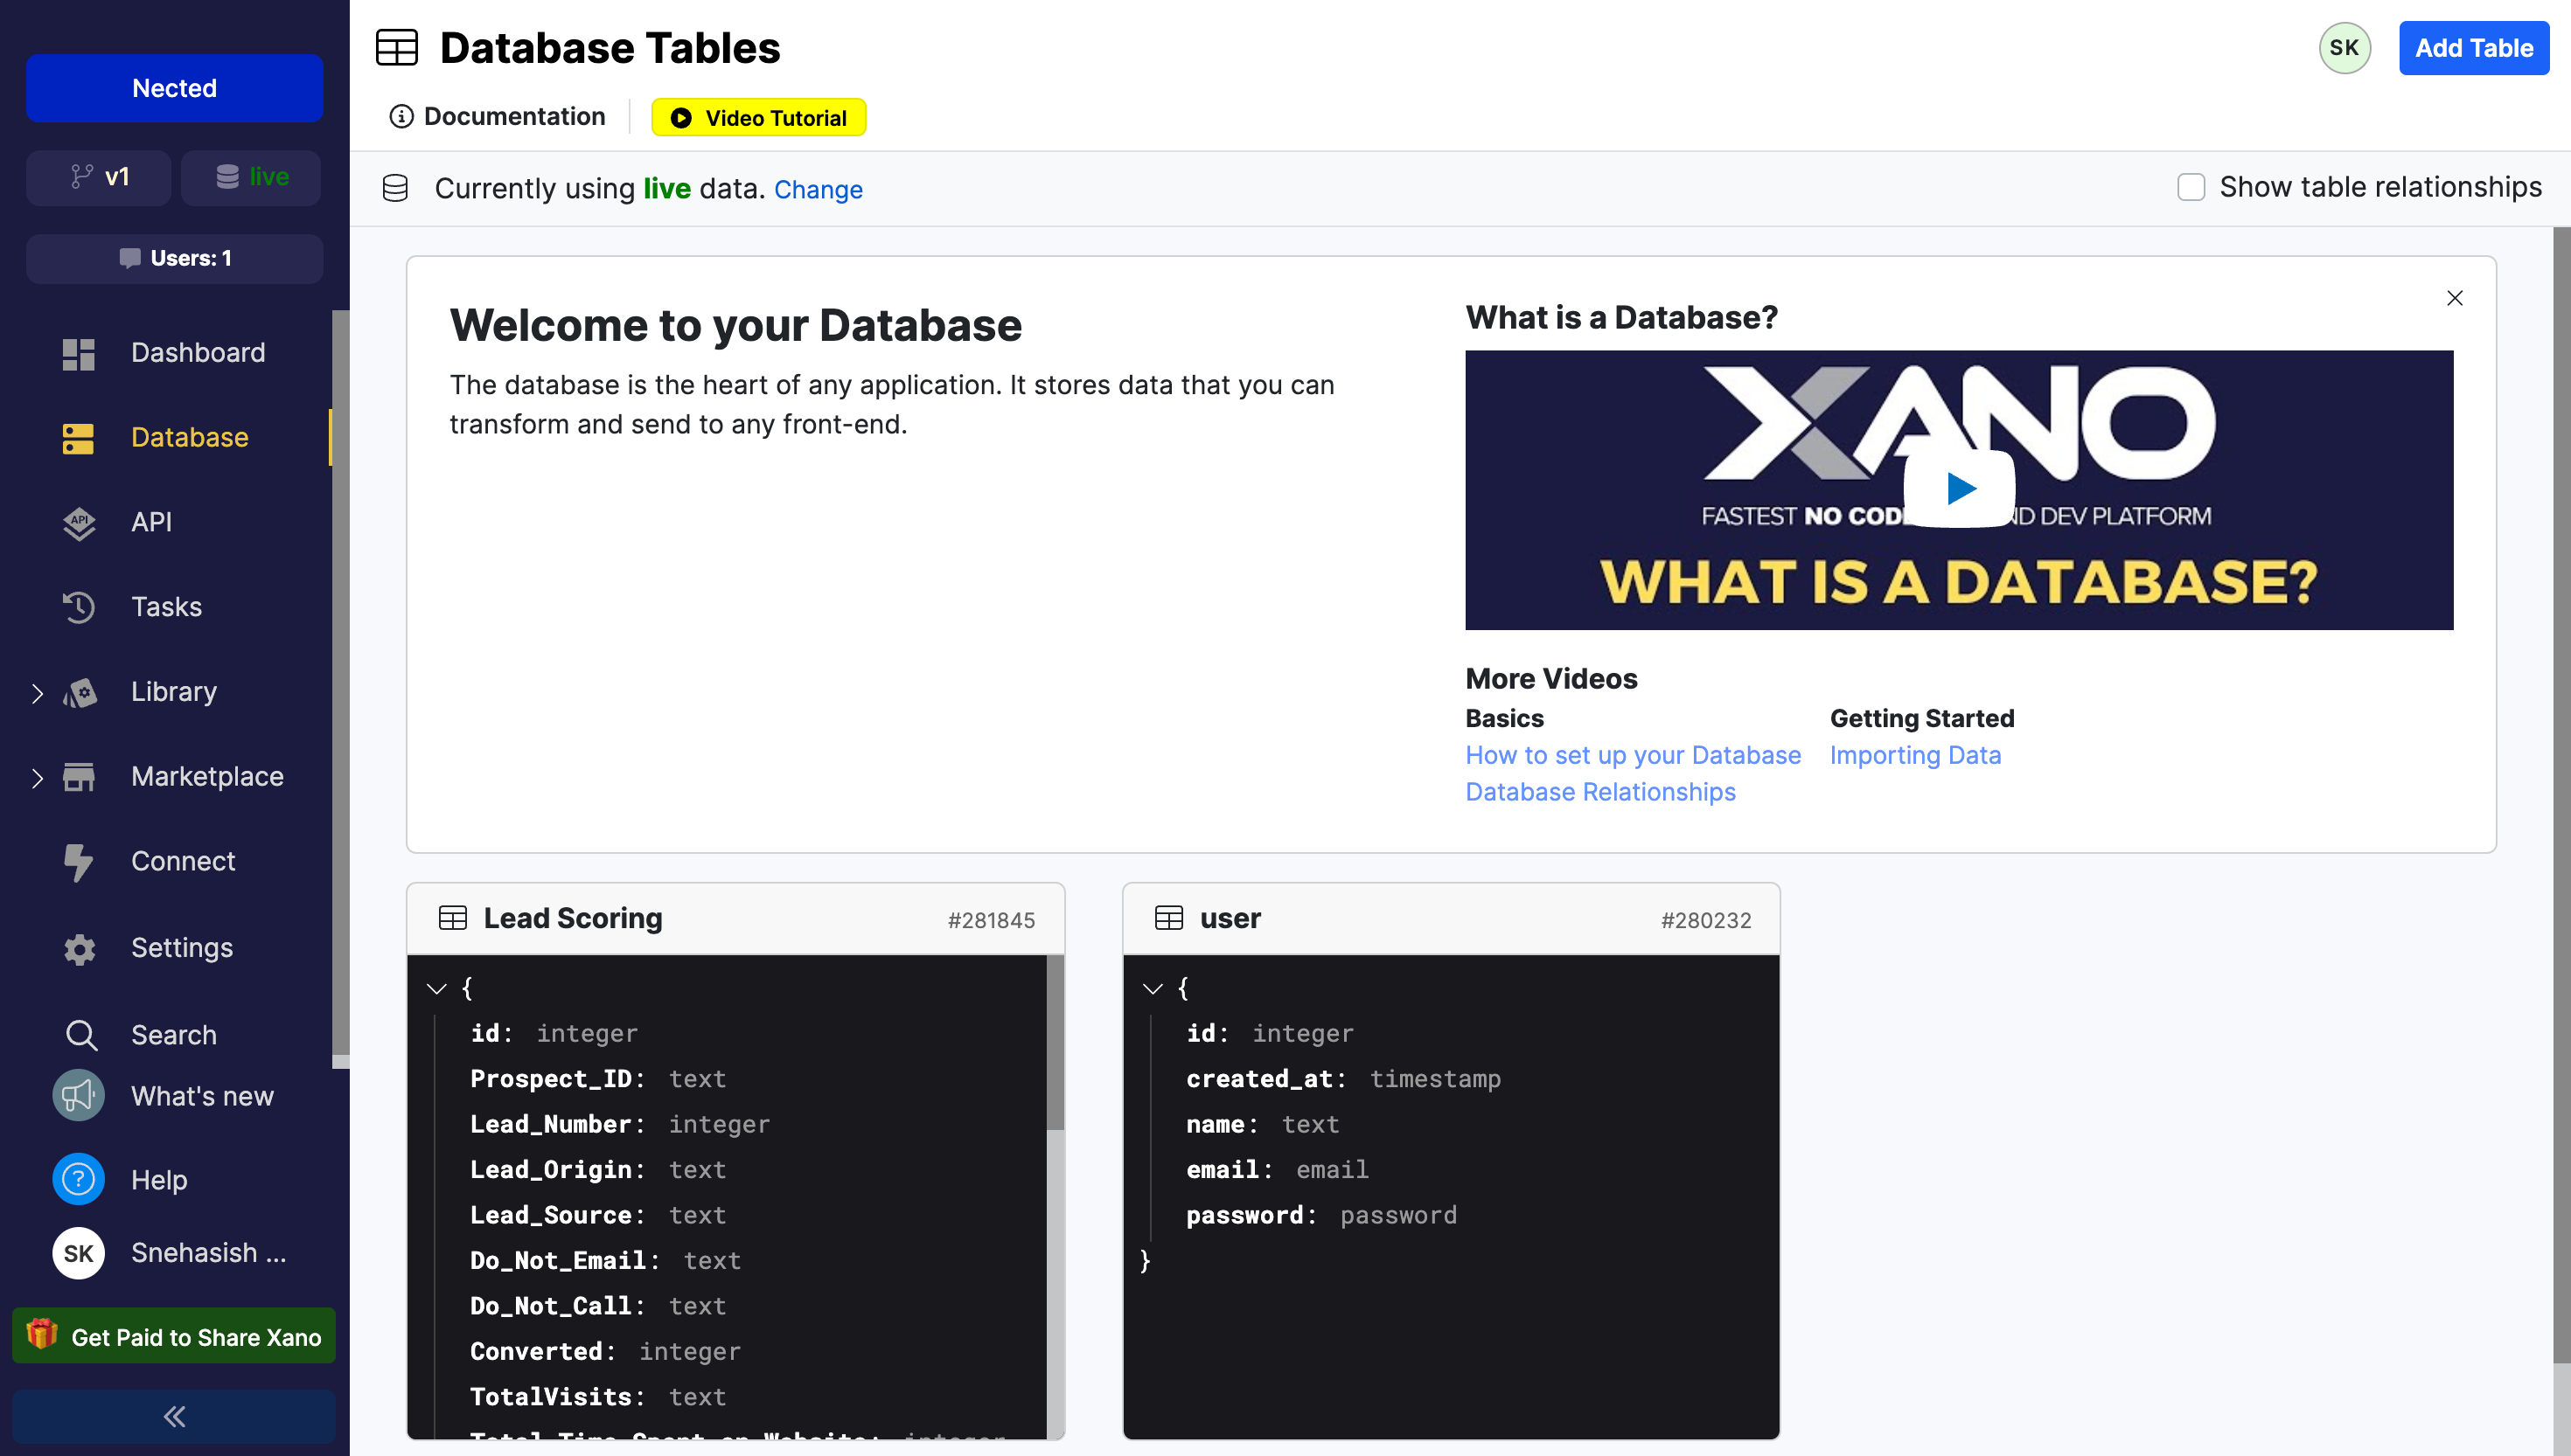Screen dimensions: 2571x1456
Task: Open How to set up your Database link
Action: pyautogui.click(x=1633, y=754)
